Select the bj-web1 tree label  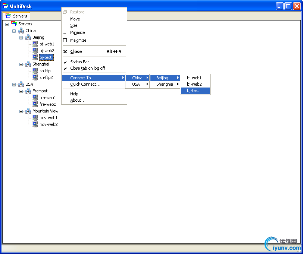pos(47,44)
